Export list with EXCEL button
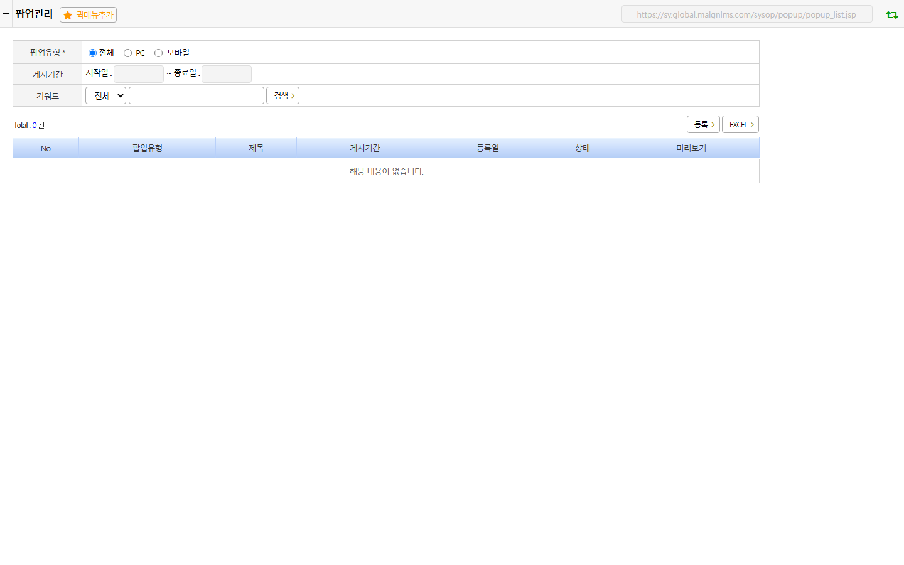 (740, 124)
